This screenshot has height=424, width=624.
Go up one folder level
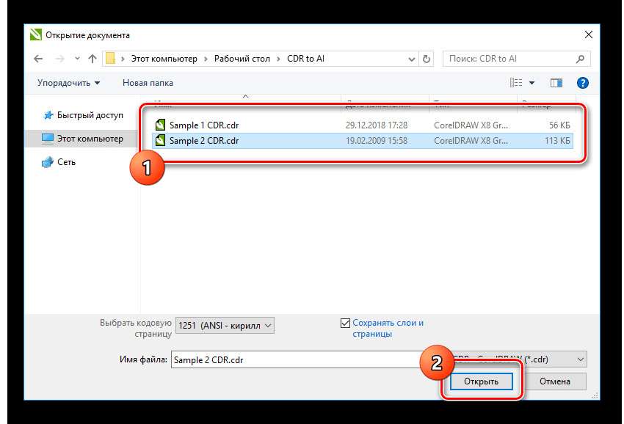click(92, 59)
